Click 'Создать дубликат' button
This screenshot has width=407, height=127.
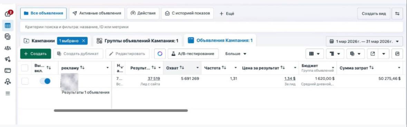click(x=78, y=54)
